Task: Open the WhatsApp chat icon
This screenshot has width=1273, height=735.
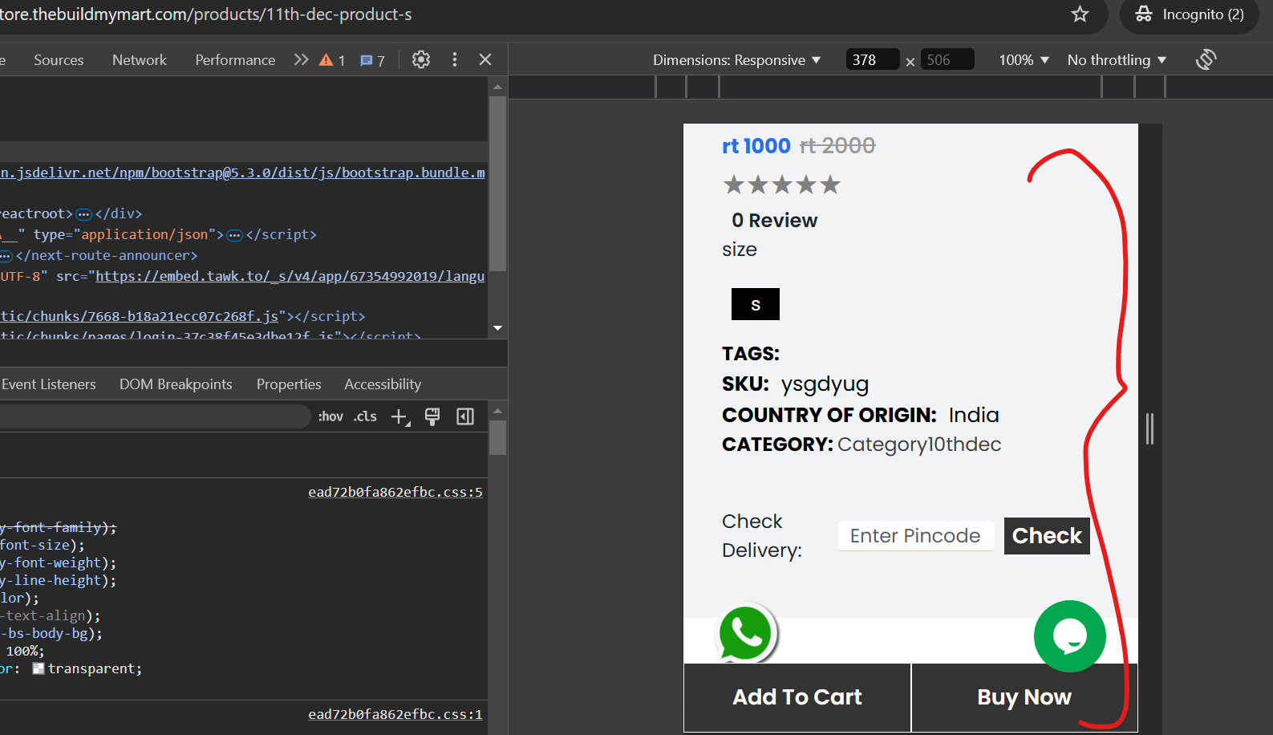Action: tap(745, 633)
